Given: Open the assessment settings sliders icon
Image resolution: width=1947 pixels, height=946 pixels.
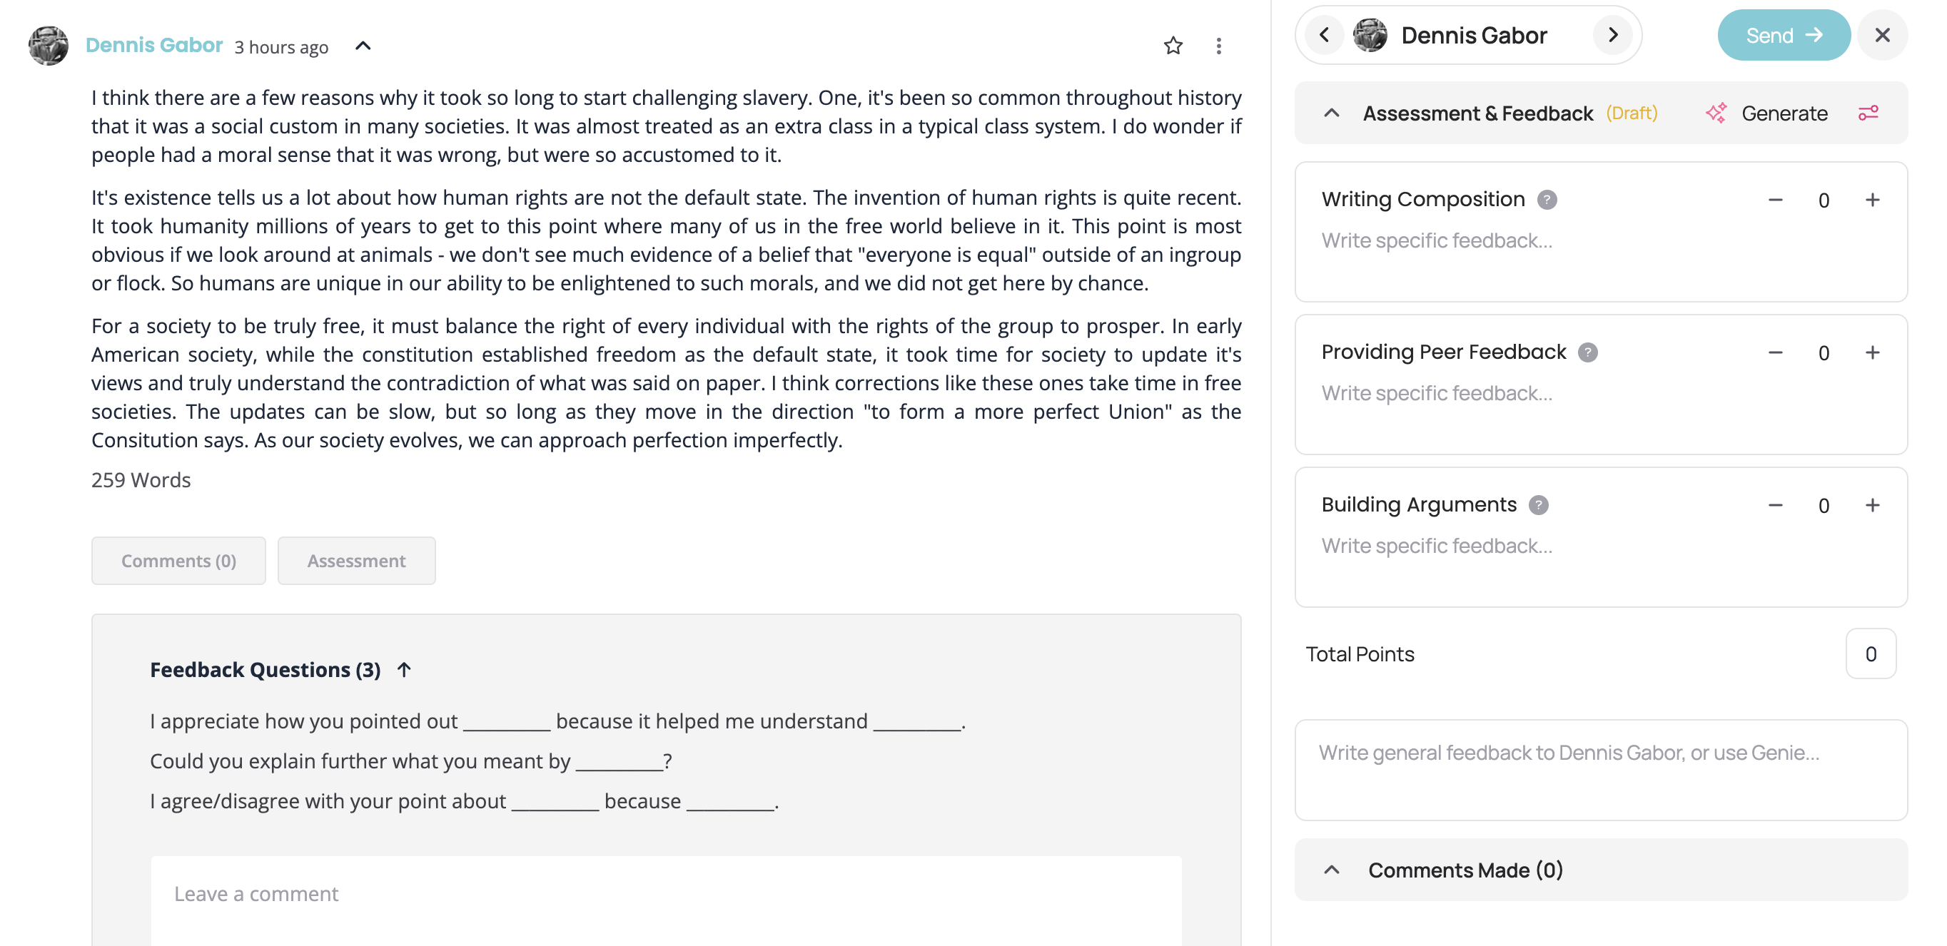Looking at the screenshot, I should [x=1868, y=113].
